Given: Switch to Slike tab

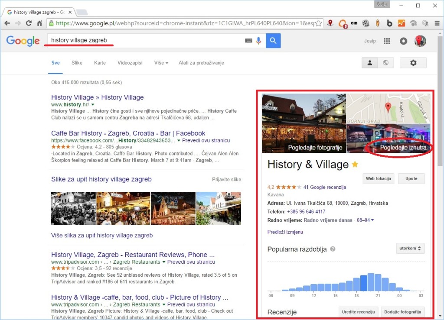Looking at the screenshot, I should click(x=77, y=63).
